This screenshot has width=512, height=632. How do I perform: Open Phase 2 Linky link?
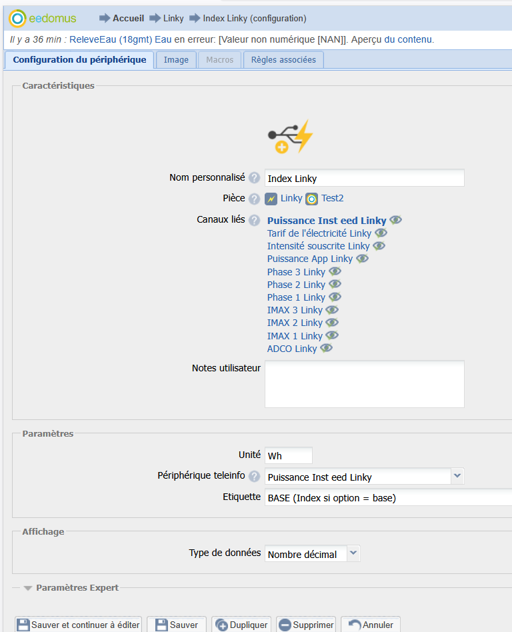296,285
